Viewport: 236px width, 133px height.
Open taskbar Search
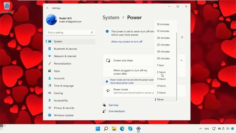[x=106, y=129]
